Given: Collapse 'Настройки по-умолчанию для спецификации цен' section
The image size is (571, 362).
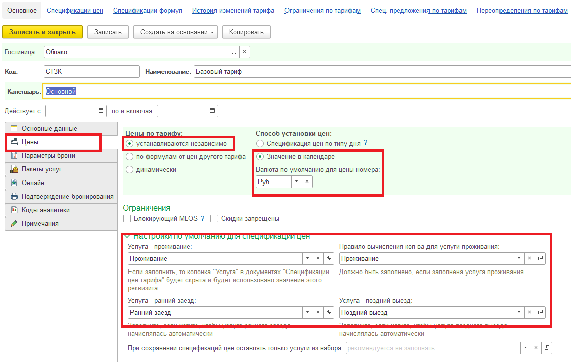Looking at the screenshot, I should pyautogui.click(x=127, y=237).
